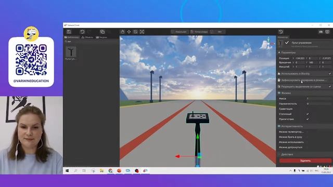Click the toolbar button right of Точка опоры
333x187 pixels.
[x=217, y=32]
